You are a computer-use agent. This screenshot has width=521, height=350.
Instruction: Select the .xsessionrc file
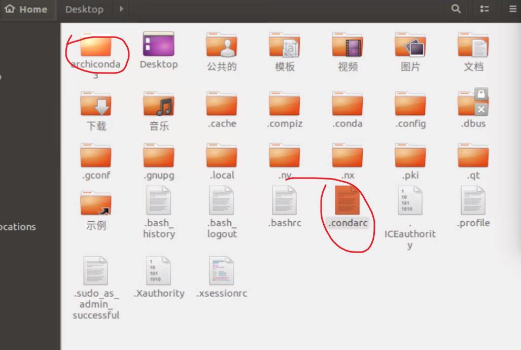(222, 270)
